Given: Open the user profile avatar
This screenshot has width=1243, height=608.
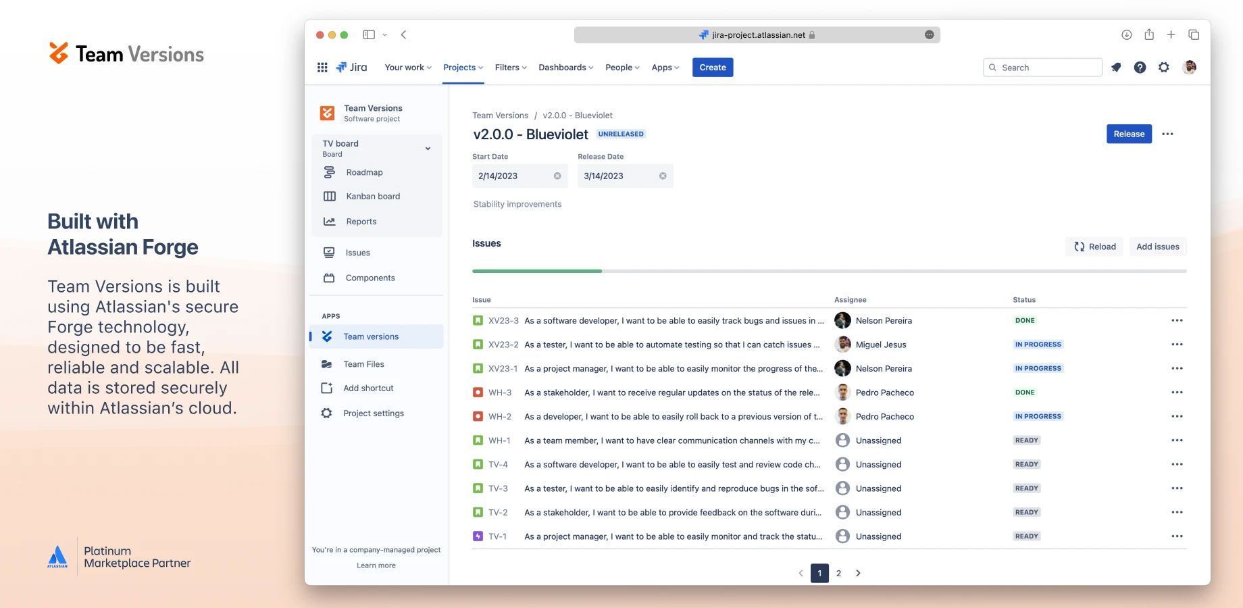Looking at the screenshot, I should pyautogui.click(x=1190, y=67).
